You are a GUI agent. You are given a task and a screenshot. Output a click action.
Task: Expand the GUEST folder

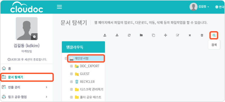click(71, 74)
